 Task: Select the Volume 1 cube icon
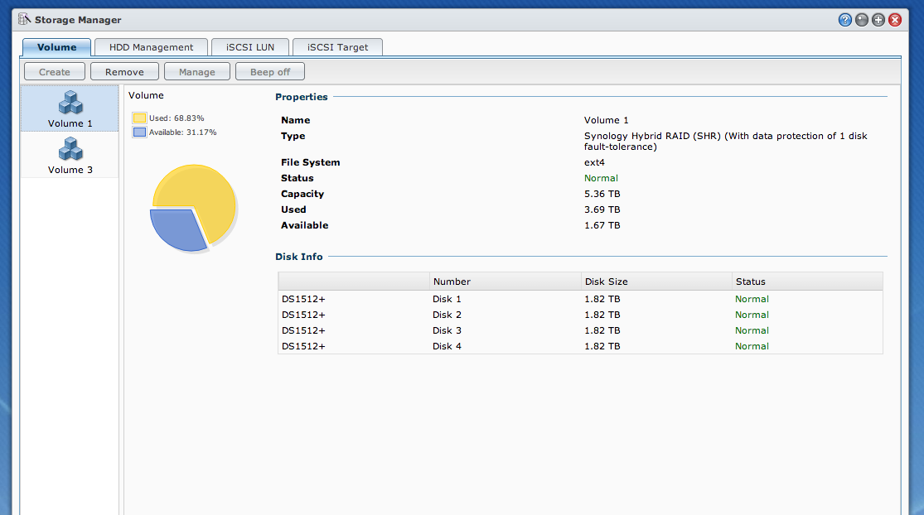pyautogui.click(x=70, y=103)
